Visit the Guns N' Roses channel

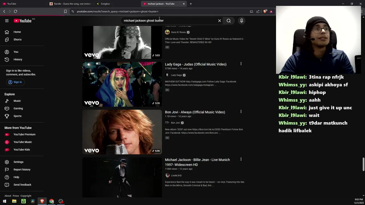point(178,32)
